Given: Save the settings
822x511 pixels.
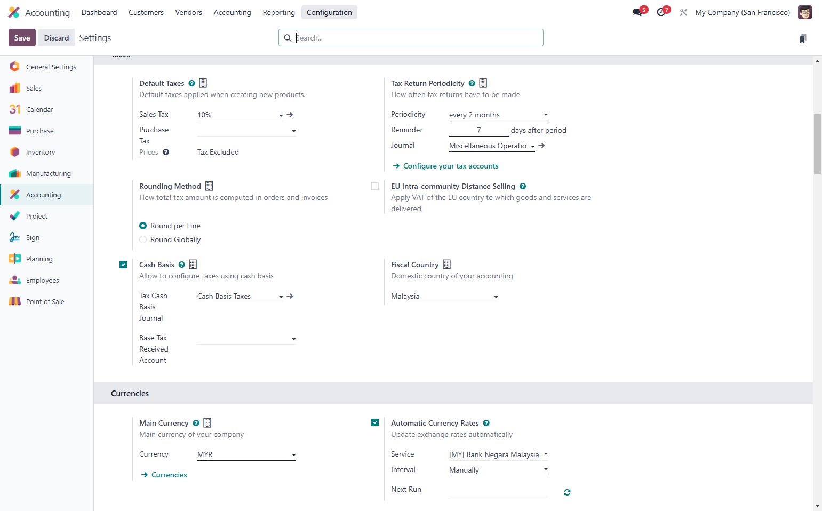Looking at the screenshot, I should [22, 38].
